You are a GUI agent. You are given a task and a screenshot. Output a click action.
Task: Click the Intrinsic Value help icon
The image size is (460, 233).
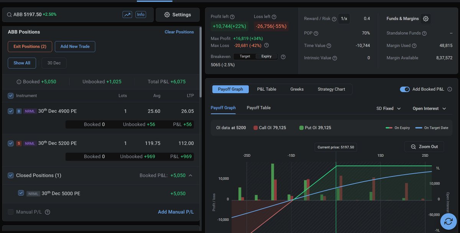pyautogui.click(x=335, y=58)
